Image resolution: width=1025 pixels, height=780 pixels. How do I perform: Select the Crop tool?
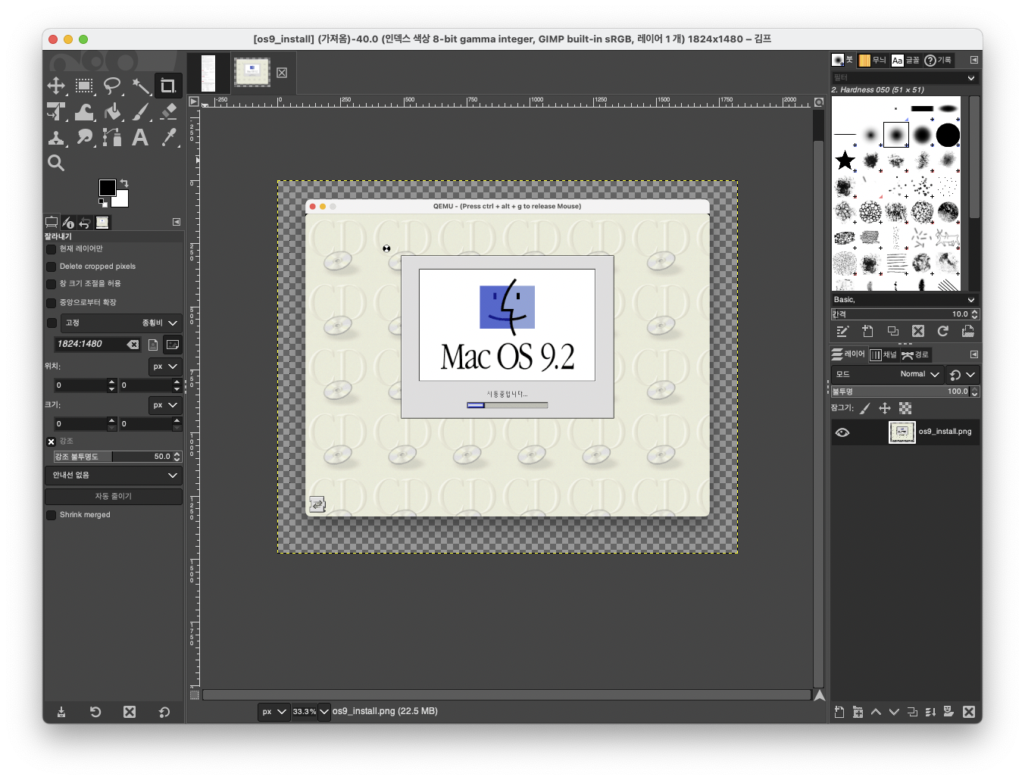[x=168, y=86]
